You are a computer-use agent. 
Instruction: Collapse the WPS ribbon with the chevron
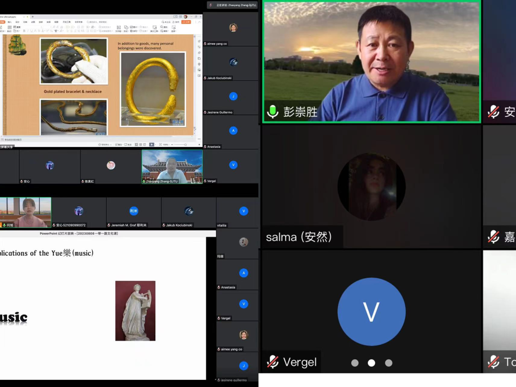click(x=200, y=22)
